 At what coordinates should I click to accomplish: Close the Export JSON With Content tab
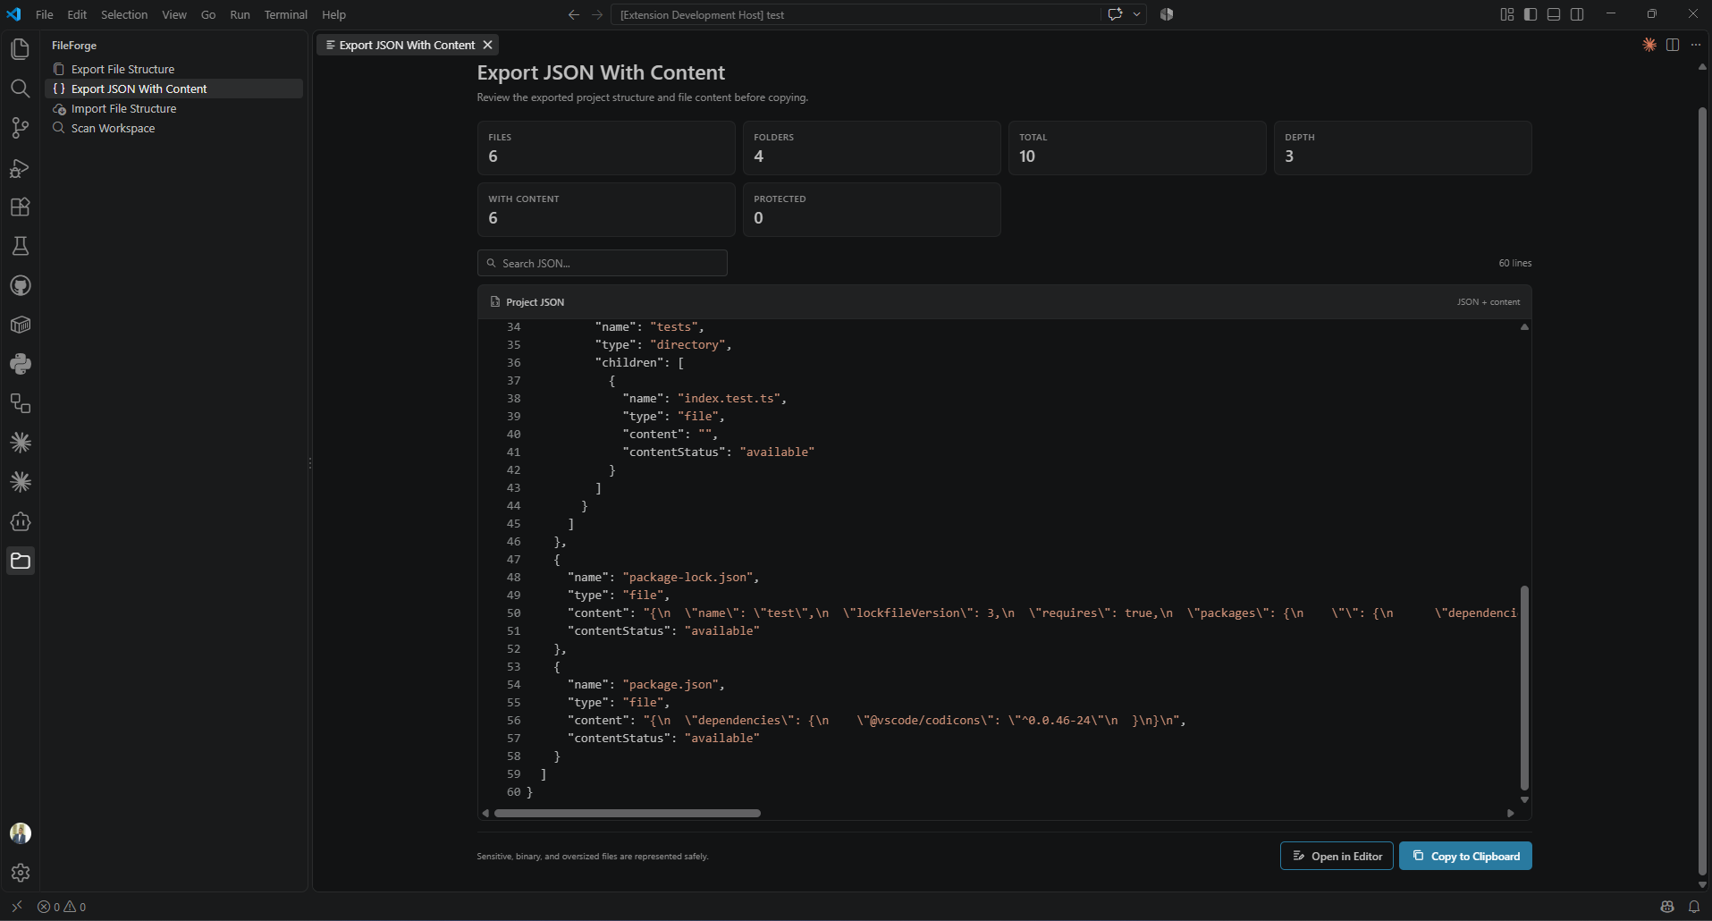[x=487, y=45]
